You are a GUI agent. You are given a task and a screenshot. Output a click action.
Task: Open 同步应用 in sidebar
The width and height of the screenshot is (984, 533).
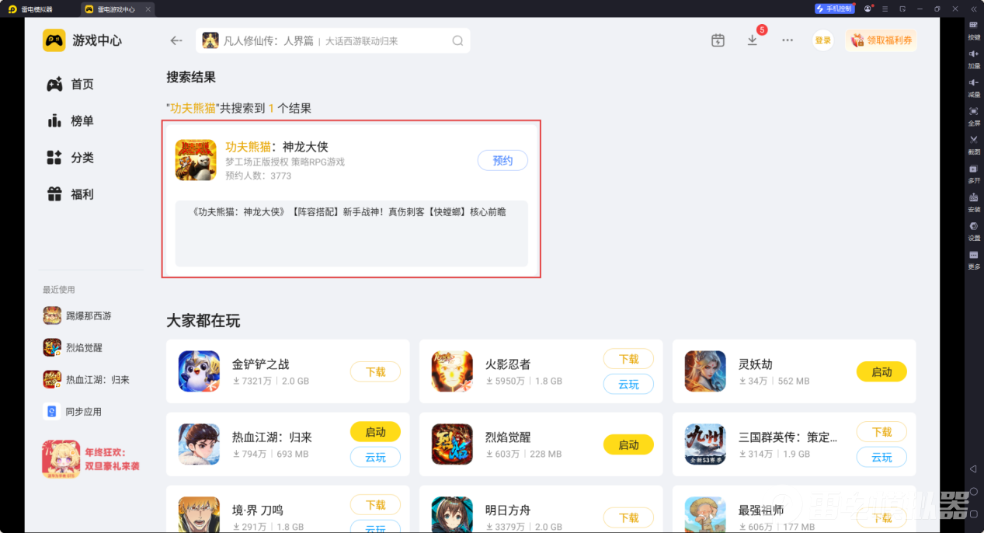pos(72,411)
